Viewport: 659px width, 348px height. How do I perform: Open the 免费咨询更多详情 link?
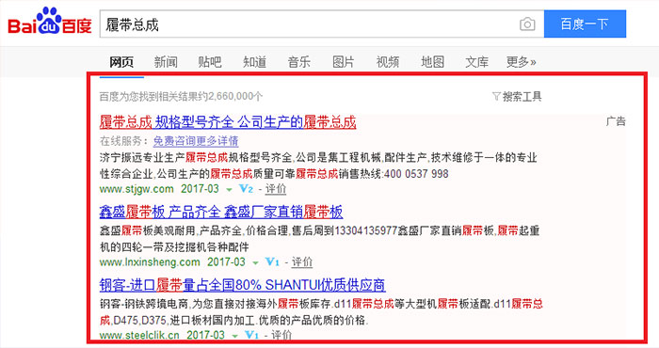[x=196, y=141]
